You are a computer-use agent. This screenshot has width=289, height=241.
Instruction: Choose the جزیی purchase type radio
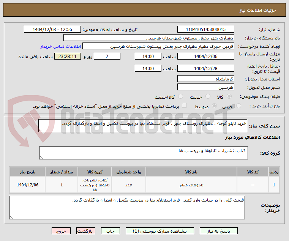[x=238, y=106]
